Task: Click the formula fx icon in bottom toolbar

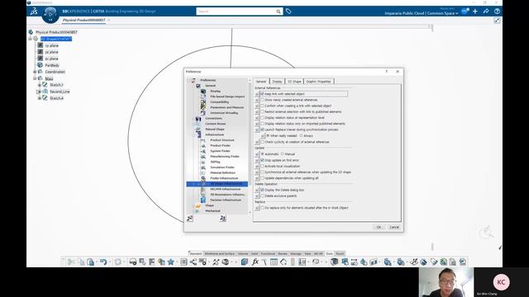Action: coord(255,262)
